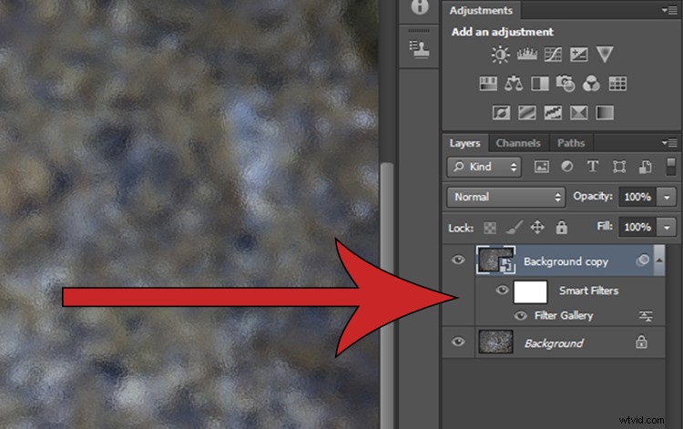Viewport: 683px width, 429px height.
Task: Lock image pixels
Action: [514, 227]
